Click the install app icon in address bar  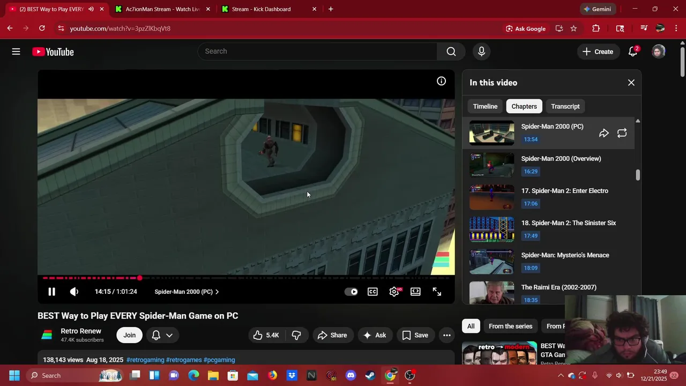pyautogui.click(x=559, y=28)
